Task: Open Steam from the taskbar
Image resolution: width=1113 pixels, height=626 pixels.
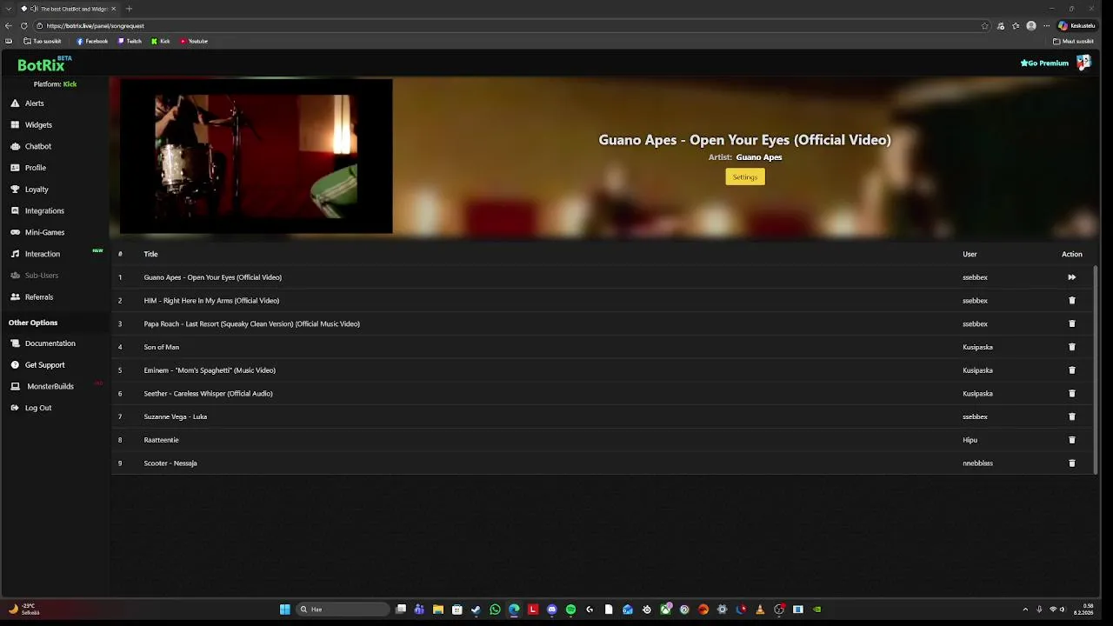Action: [476, 609]
